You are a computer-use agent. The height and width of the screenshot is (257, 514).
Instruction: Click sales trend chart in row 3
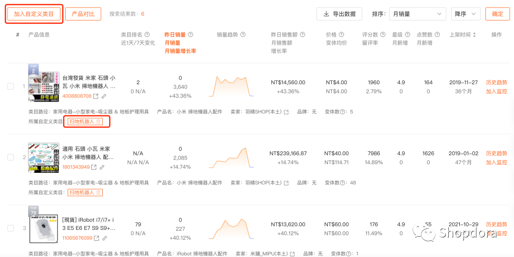point(231,228)
